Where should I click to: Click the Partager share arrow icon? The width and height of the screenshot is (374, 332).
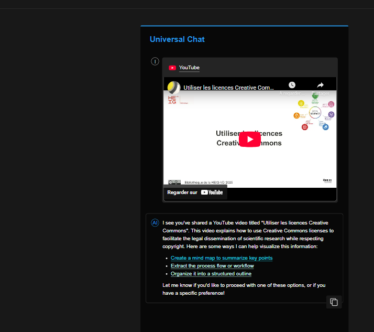click(320, 85)
